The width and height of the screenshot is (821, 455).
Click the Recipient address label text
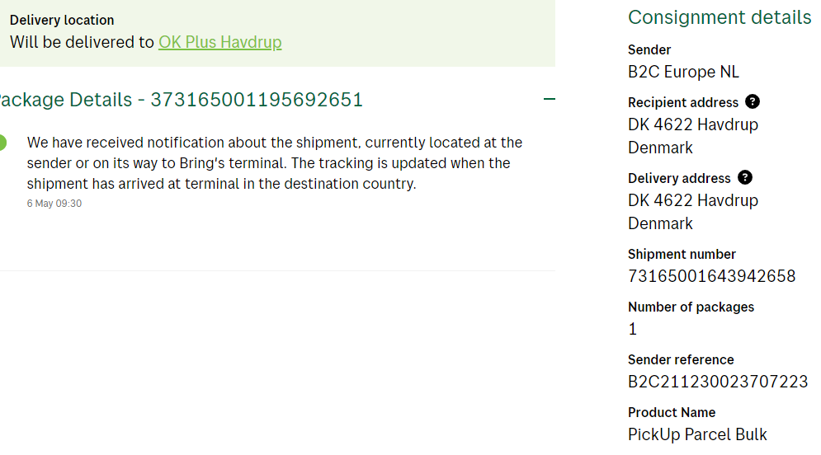pyautogui.click(x=683, y=103)
